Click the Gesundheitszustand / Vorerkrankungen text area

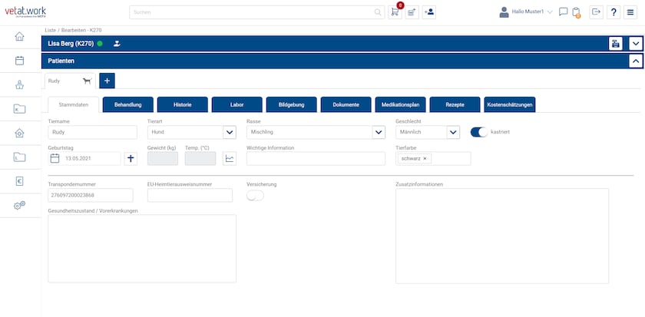coord(142,249)
